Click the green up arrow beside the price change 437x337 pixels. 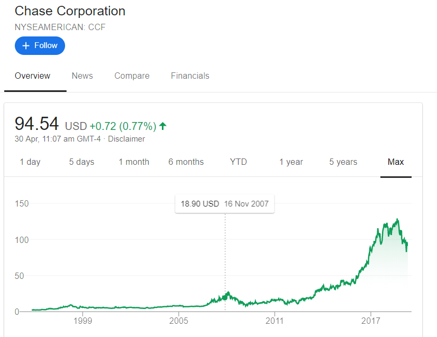coord(163,126)
